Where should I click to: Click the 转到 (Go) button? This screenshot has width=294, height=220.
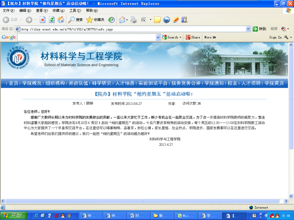click(x=259, y=29)
